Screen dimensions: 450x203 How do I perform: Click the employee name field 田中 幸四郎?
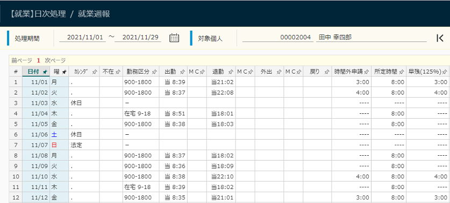coord(372,38)
